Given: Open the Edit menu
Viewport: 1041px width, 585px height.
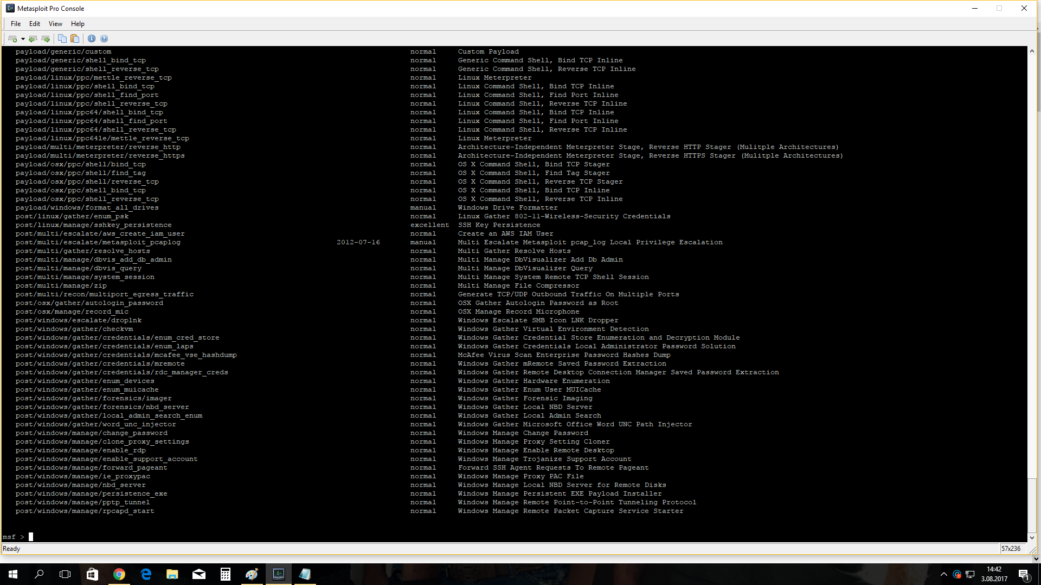Looking at the screenshot, I should [35, 24].
